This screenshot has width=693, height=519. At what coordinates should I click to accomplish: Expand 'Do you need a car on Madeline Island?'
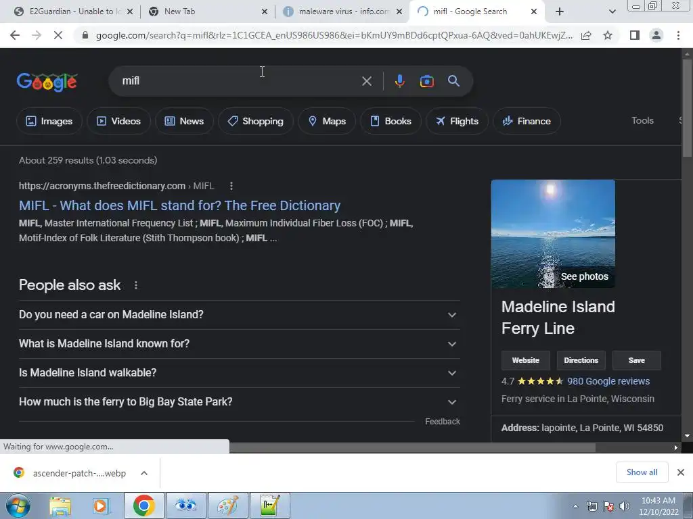(239, 315)
